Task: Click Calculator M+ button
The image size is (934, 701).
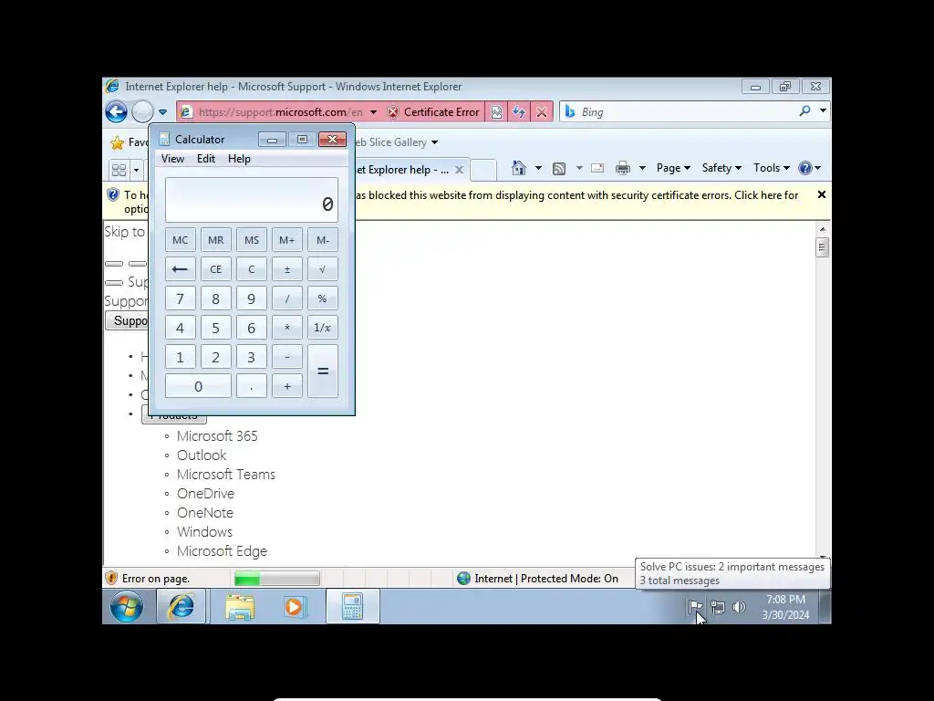Action: coord(287,240)
